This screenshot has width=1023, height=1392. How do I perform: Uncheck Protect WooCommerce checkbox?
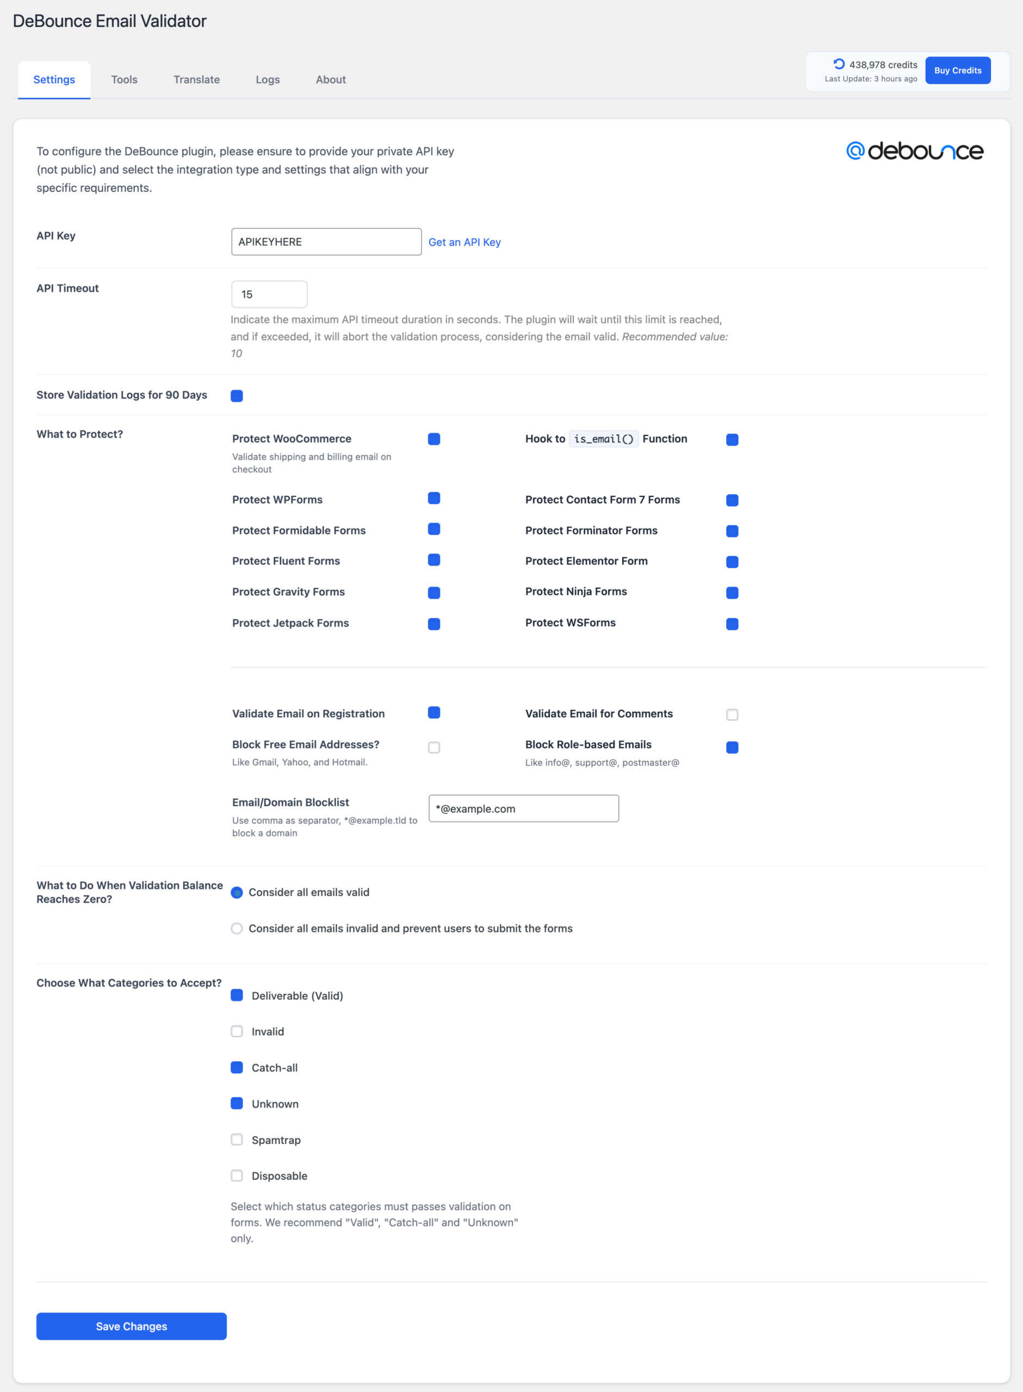tap(434, 439)
